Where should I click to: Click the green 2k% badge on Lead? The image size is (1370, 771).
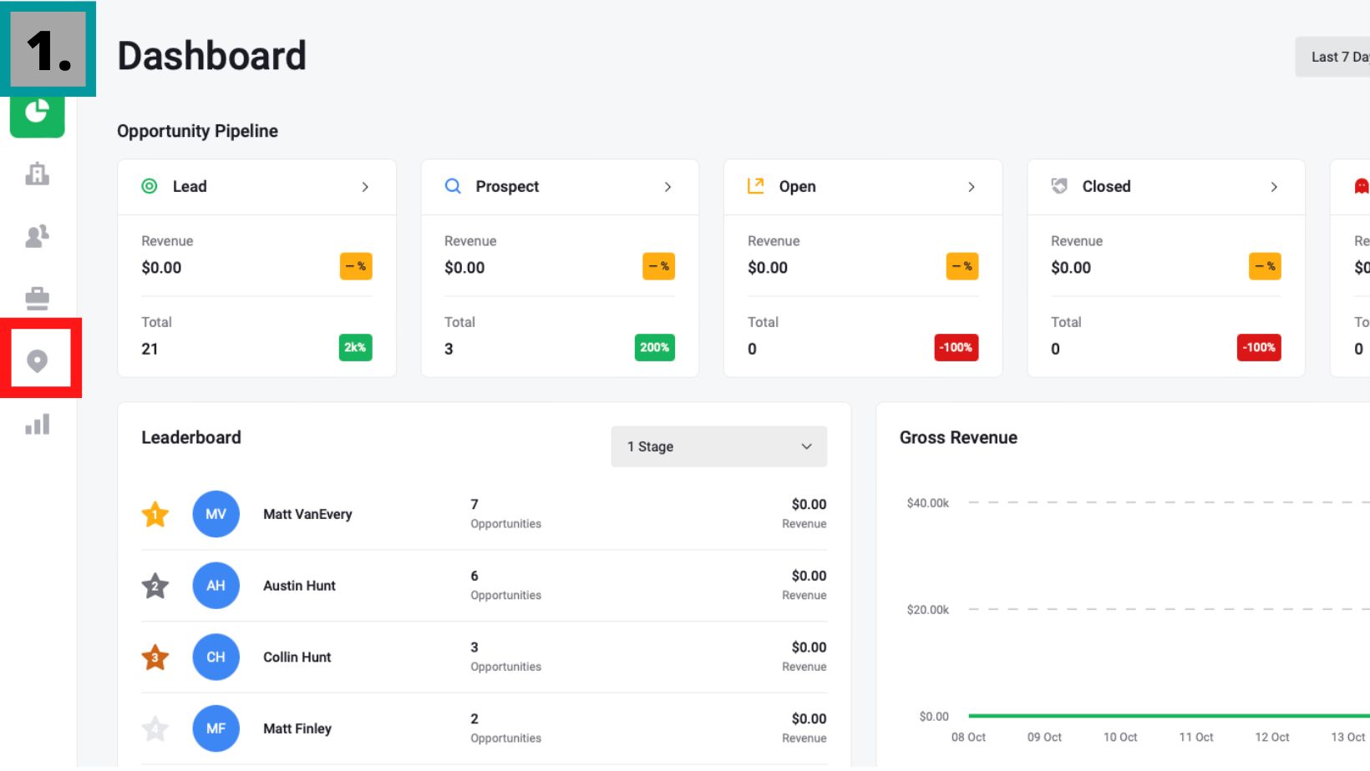(356, 347)
